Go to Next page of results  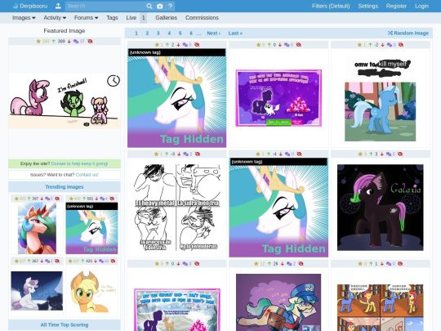pos(214,34)
